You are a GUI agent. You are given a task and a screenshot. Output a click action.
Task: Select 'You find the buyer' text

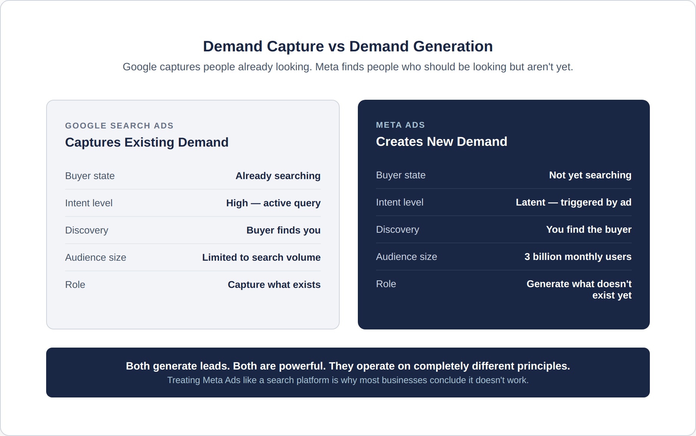pos(589,229)
